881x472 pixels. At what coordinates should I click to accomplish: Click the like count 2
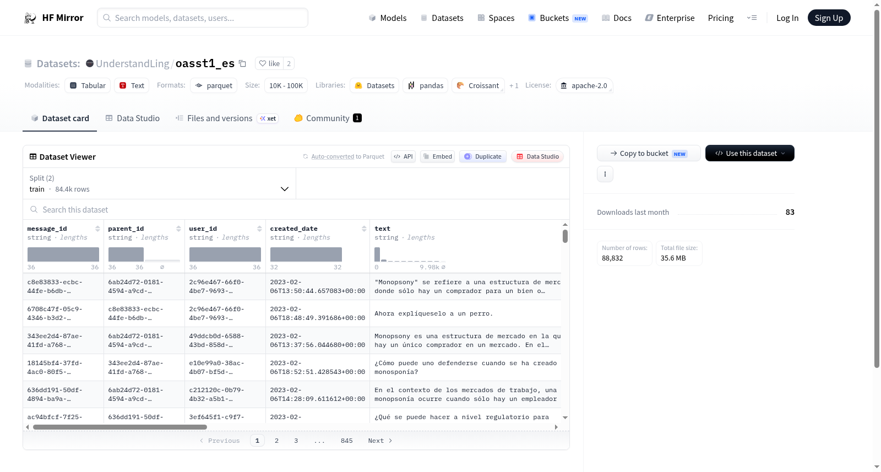pos(289,63)
